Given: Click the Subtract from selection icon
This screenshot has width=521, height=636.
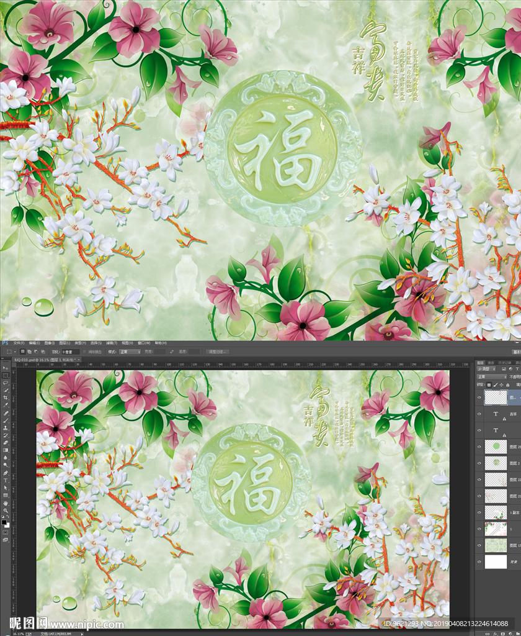Looking at the screenshot, I should (36, 352).
